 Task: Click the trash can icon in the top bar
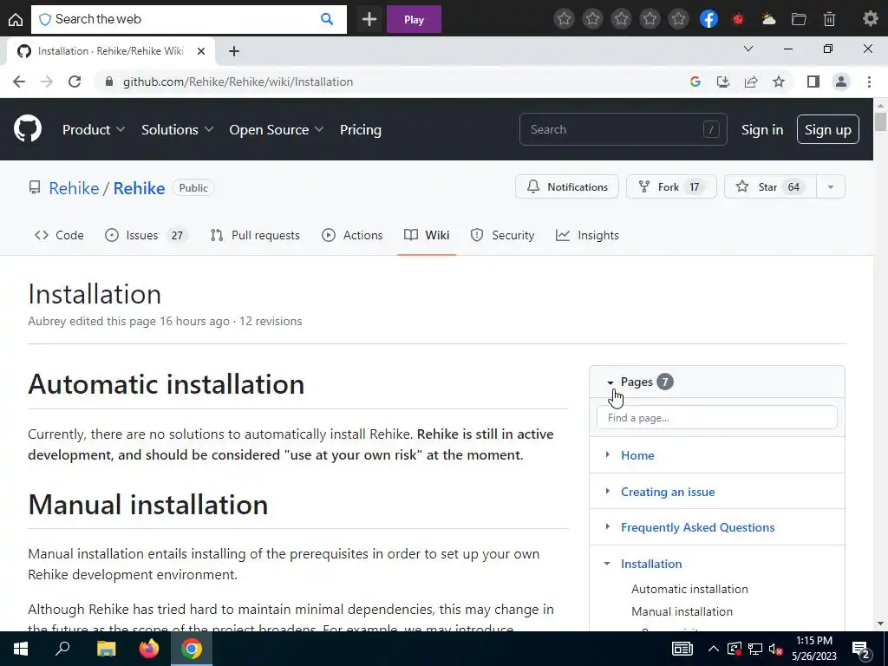pyautogui.click(x=829, y=19)
